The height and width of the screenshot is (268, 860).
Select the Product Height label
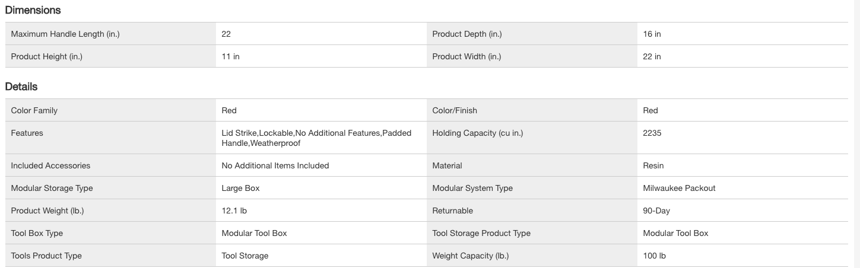[46, 57]
